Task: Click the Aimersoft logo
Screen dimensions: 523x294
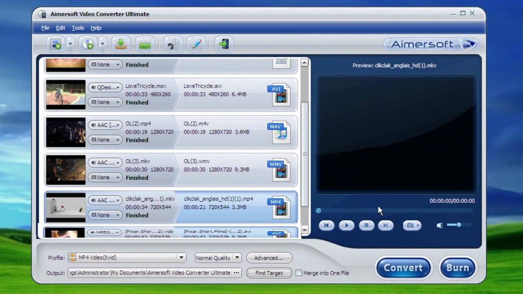Action: 431,44
